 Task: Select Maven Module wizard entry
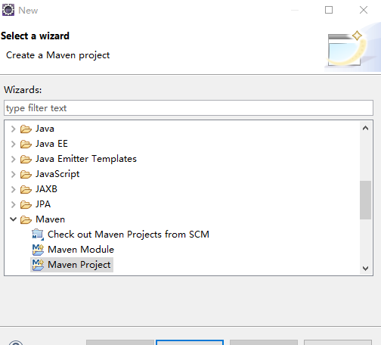[81, 250]
